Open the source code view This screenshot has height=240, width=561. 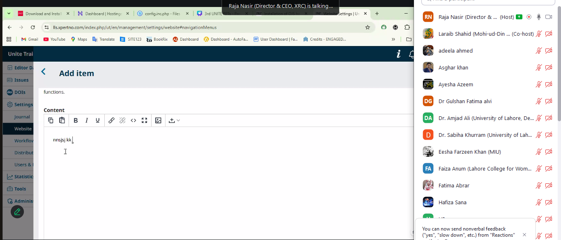coord(133,120)
